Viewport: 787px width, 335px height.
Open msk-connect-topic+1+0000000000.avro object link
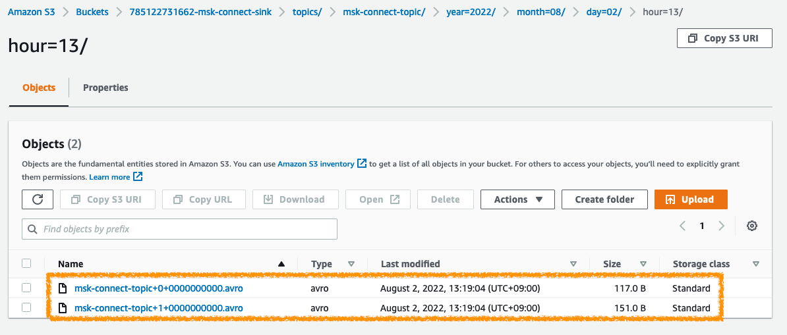[x=159, y=308]
